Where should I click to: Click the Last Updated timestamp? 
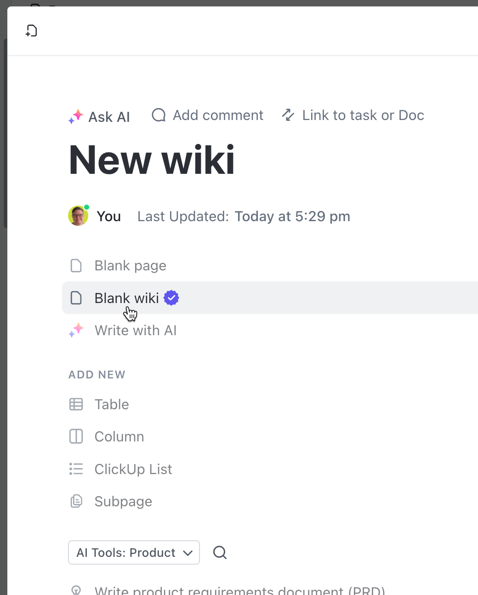[292, 216]
